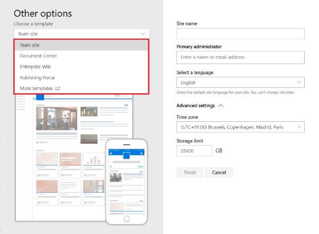Collapse the Advanced settings section
The width and height of the screenshot is (319, 234).
tap(200, 105)
